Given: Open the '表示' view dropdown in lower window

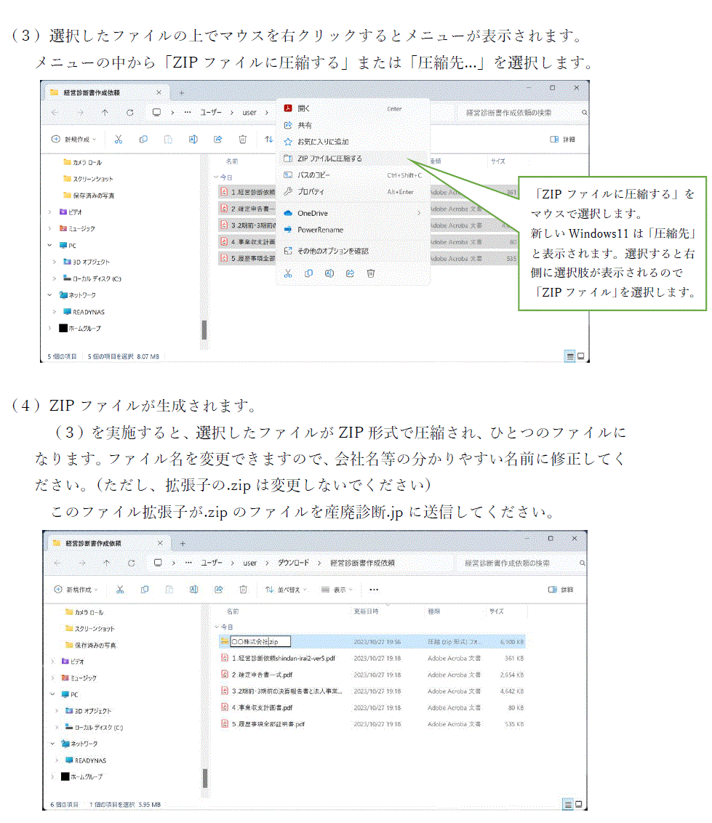Looking at the screenshot, I should (x=337, y=590).
